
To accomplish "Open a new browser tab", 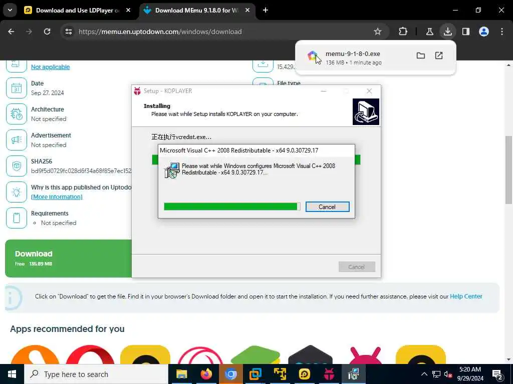I will (x=266, y=10).
